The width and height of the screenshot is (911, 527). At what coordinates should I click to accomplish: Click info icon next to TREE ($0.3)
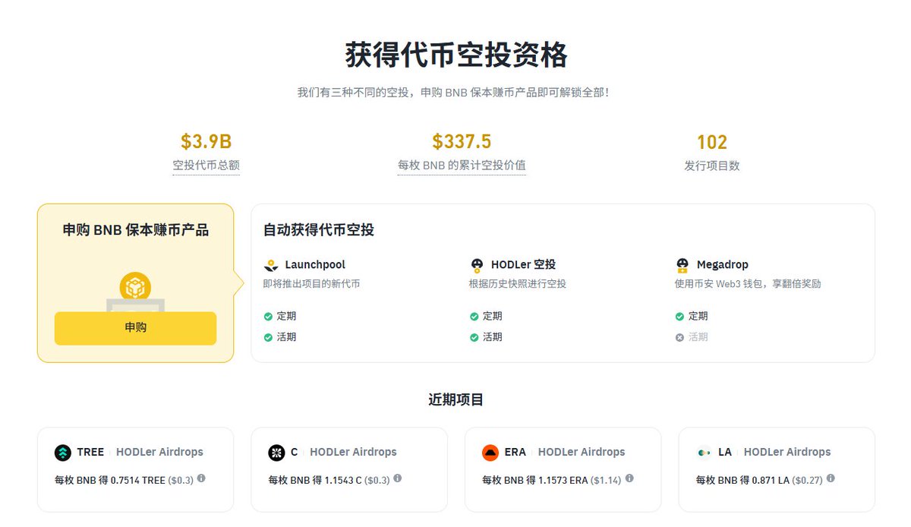(201, 479)
